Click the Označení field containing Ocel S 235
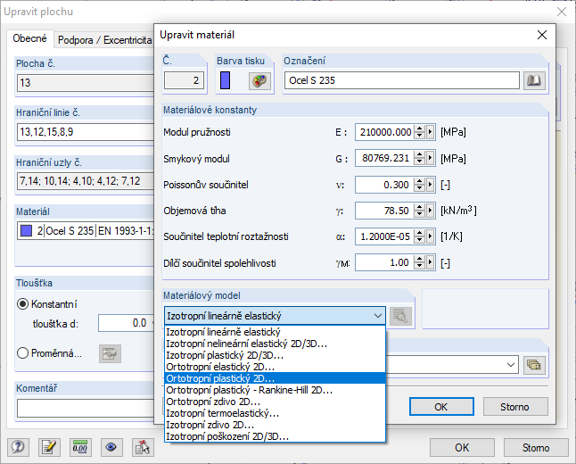576x464 pixels. point(401,80)
